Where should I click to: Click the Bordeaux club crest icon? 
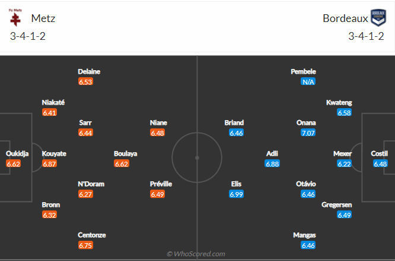coord(378,18)
